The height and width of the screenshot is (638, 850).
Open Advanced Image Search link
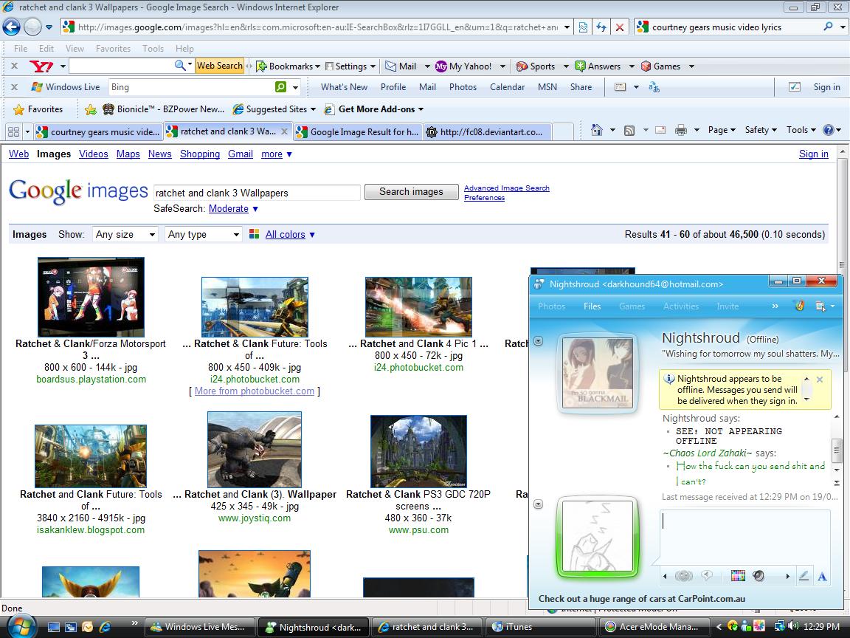point(506,188)
